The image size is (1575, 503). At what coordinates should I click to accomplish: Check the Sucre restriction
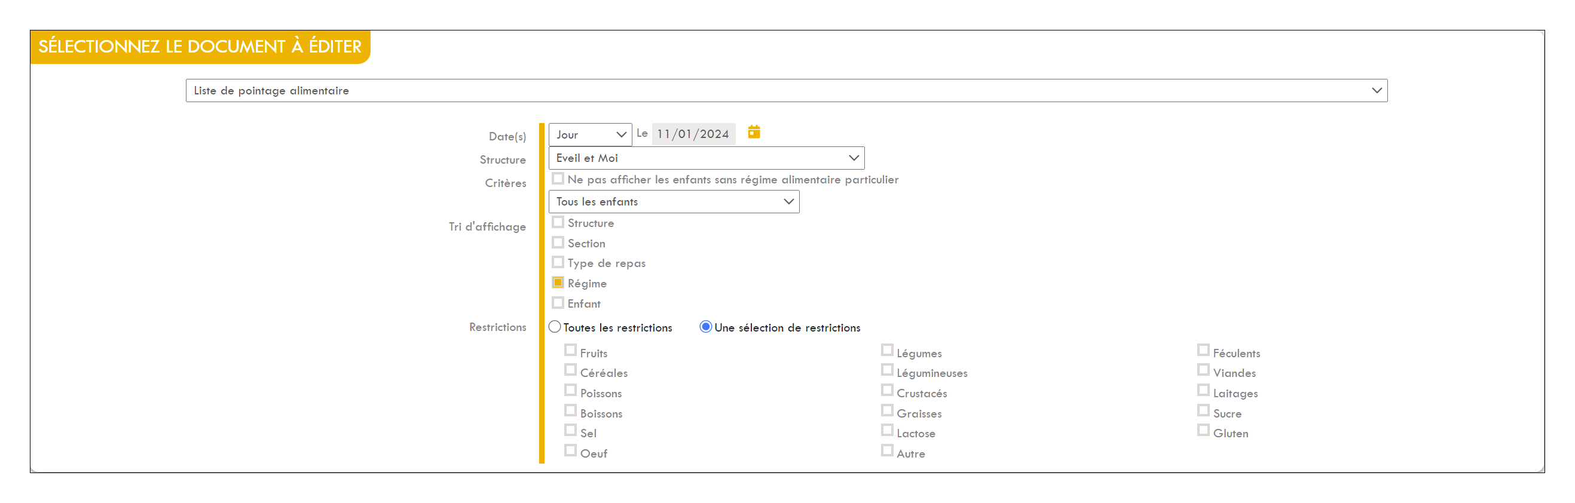(1203, 410)
